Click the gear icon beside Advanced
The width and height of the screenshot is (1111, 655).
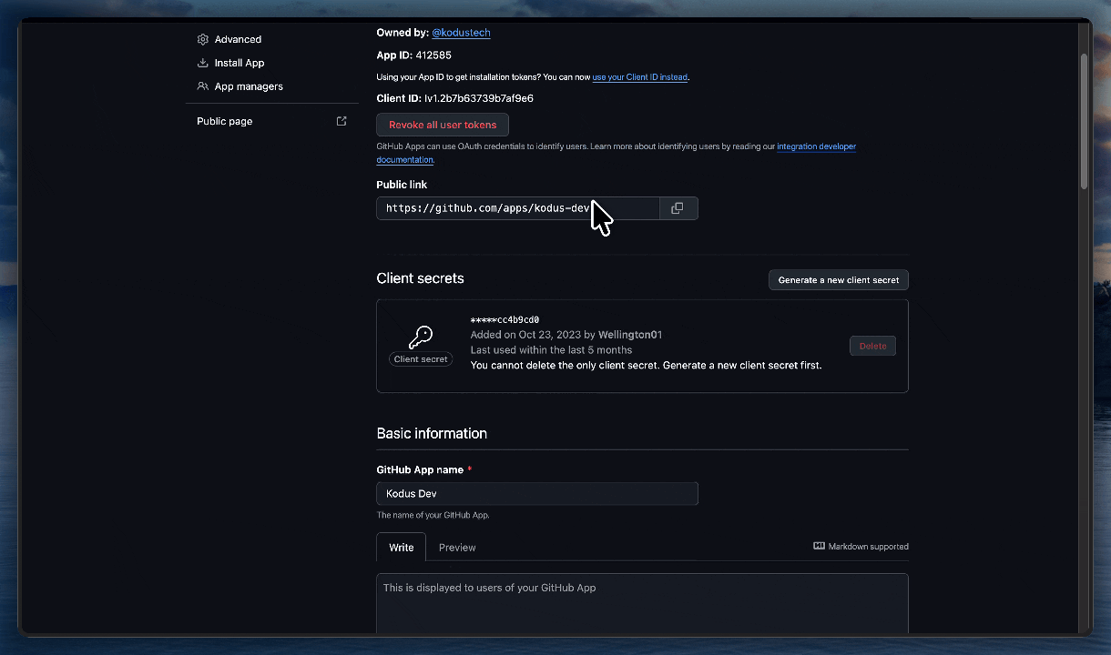pyautogui.click(x=202, y=39)
